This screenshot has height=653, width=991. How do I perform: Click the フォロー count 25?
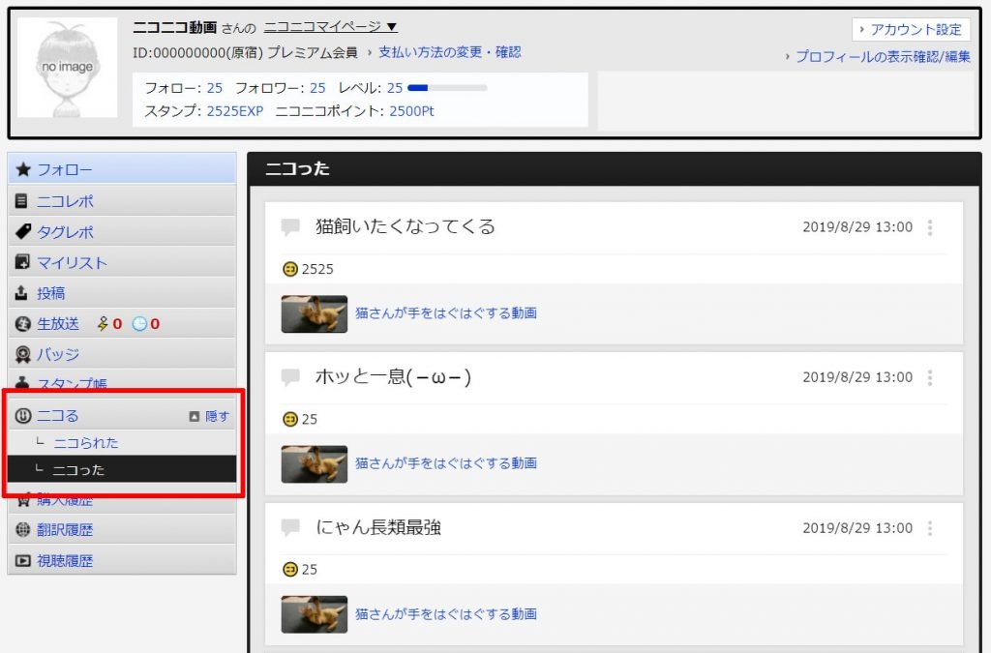(214, 88)
